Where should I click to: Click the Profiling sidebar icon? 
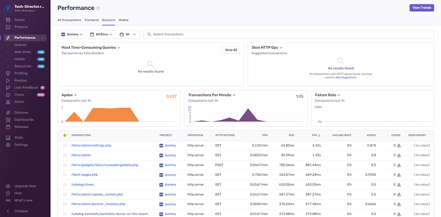click(x=8, y=73)
